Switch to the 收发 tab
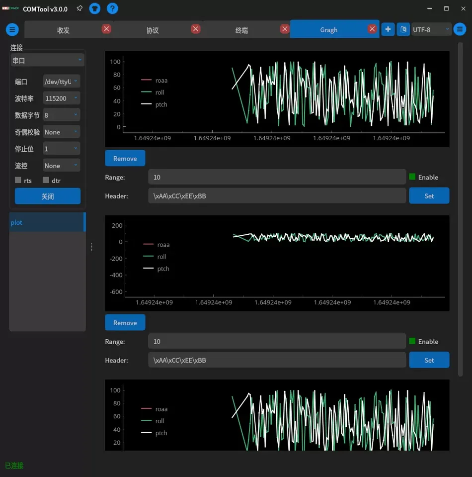Screen dimensions: 472x477 63,30
